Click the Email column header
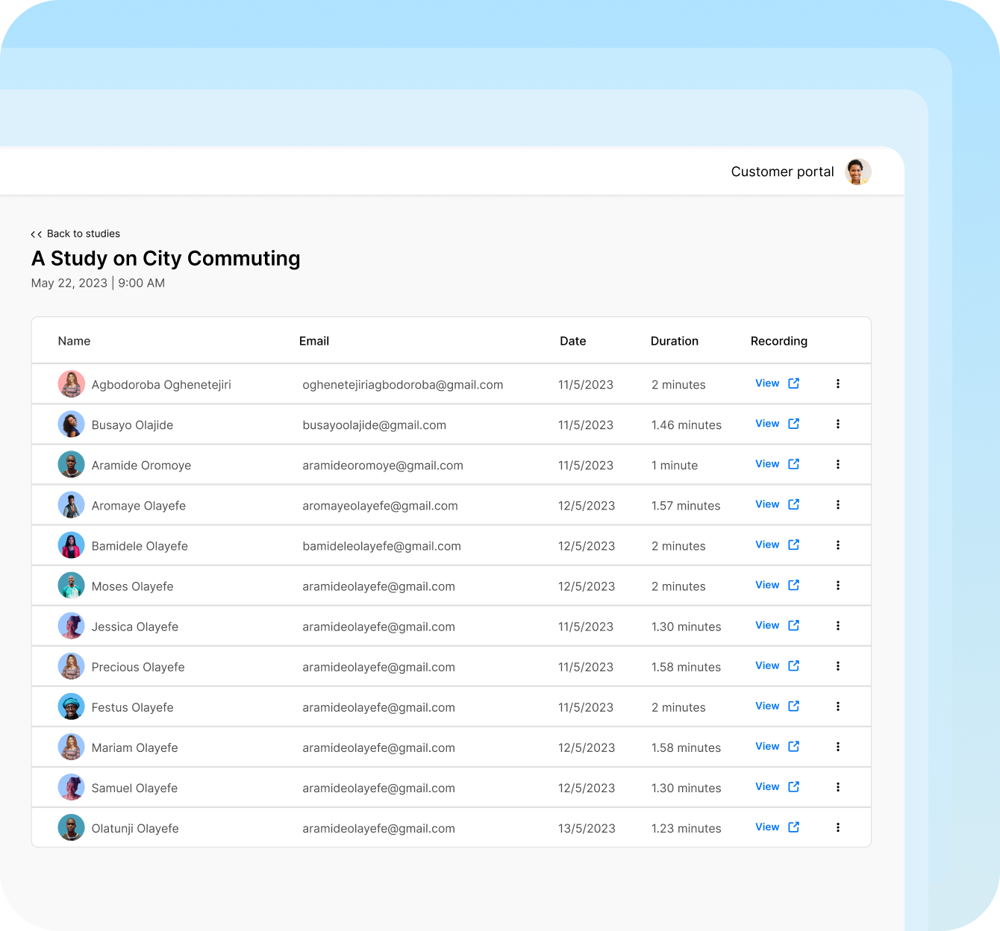1000x931 pixels. coord(314,341)
